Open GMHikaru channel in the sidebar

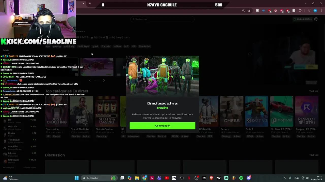(20, 161)
